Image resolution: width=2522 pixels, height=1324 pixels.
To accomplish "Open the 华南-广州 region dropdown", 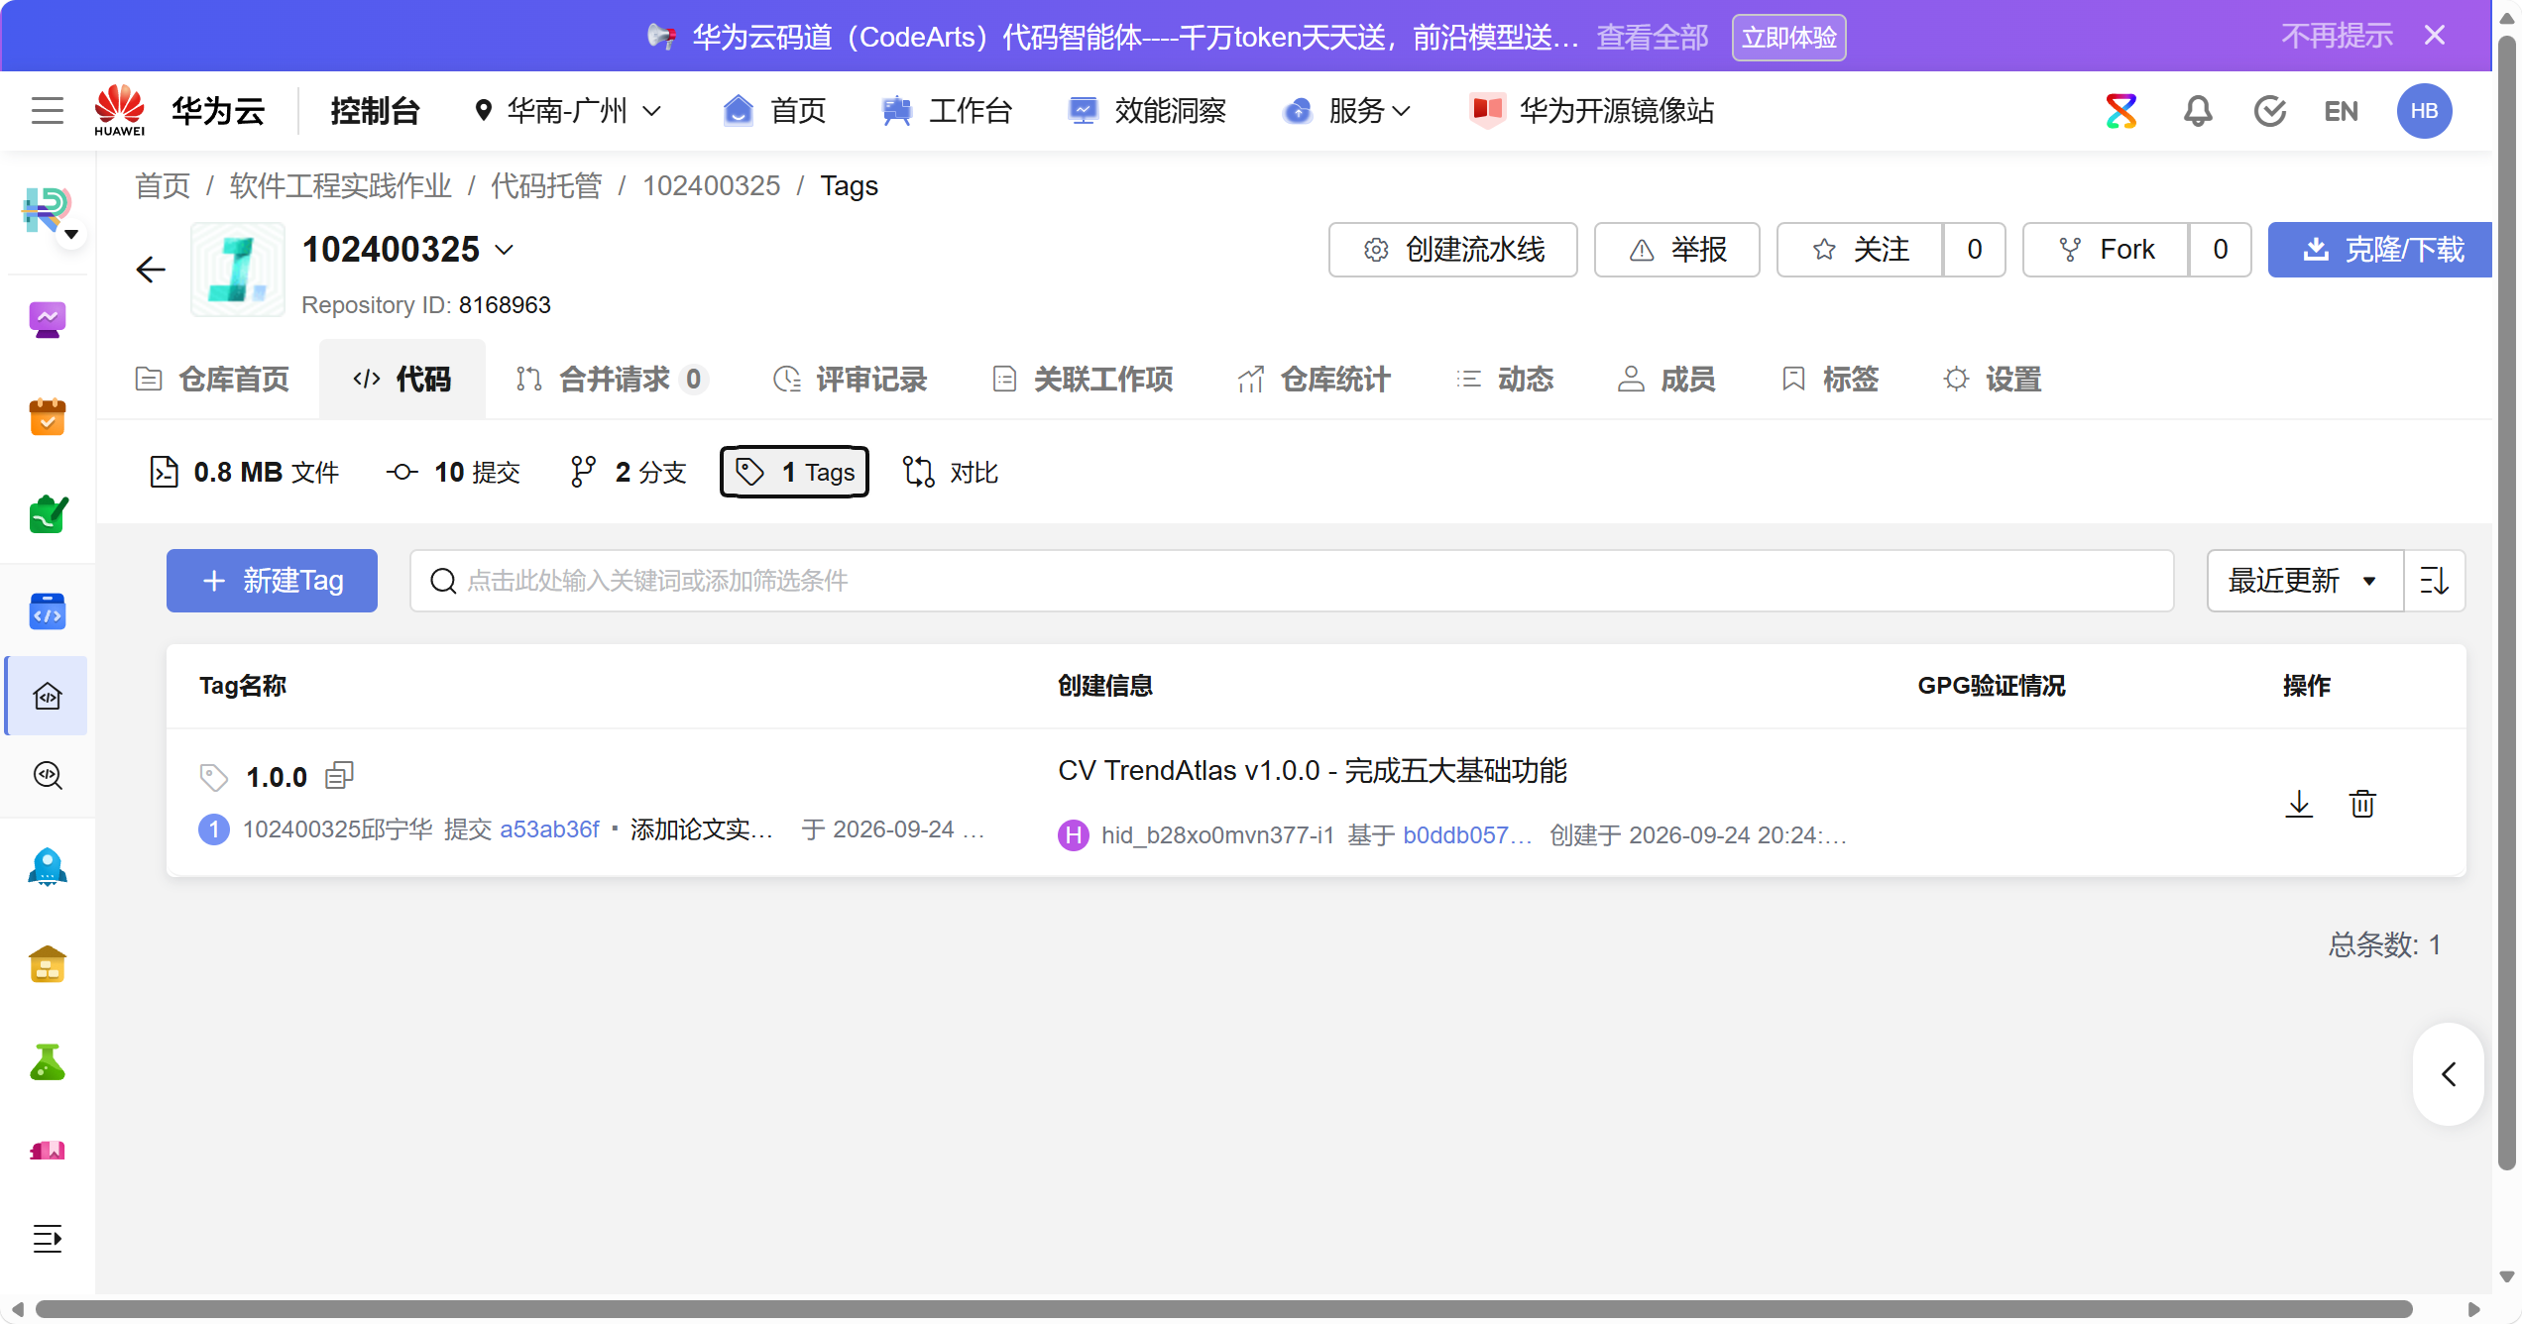I will [568, 111].
